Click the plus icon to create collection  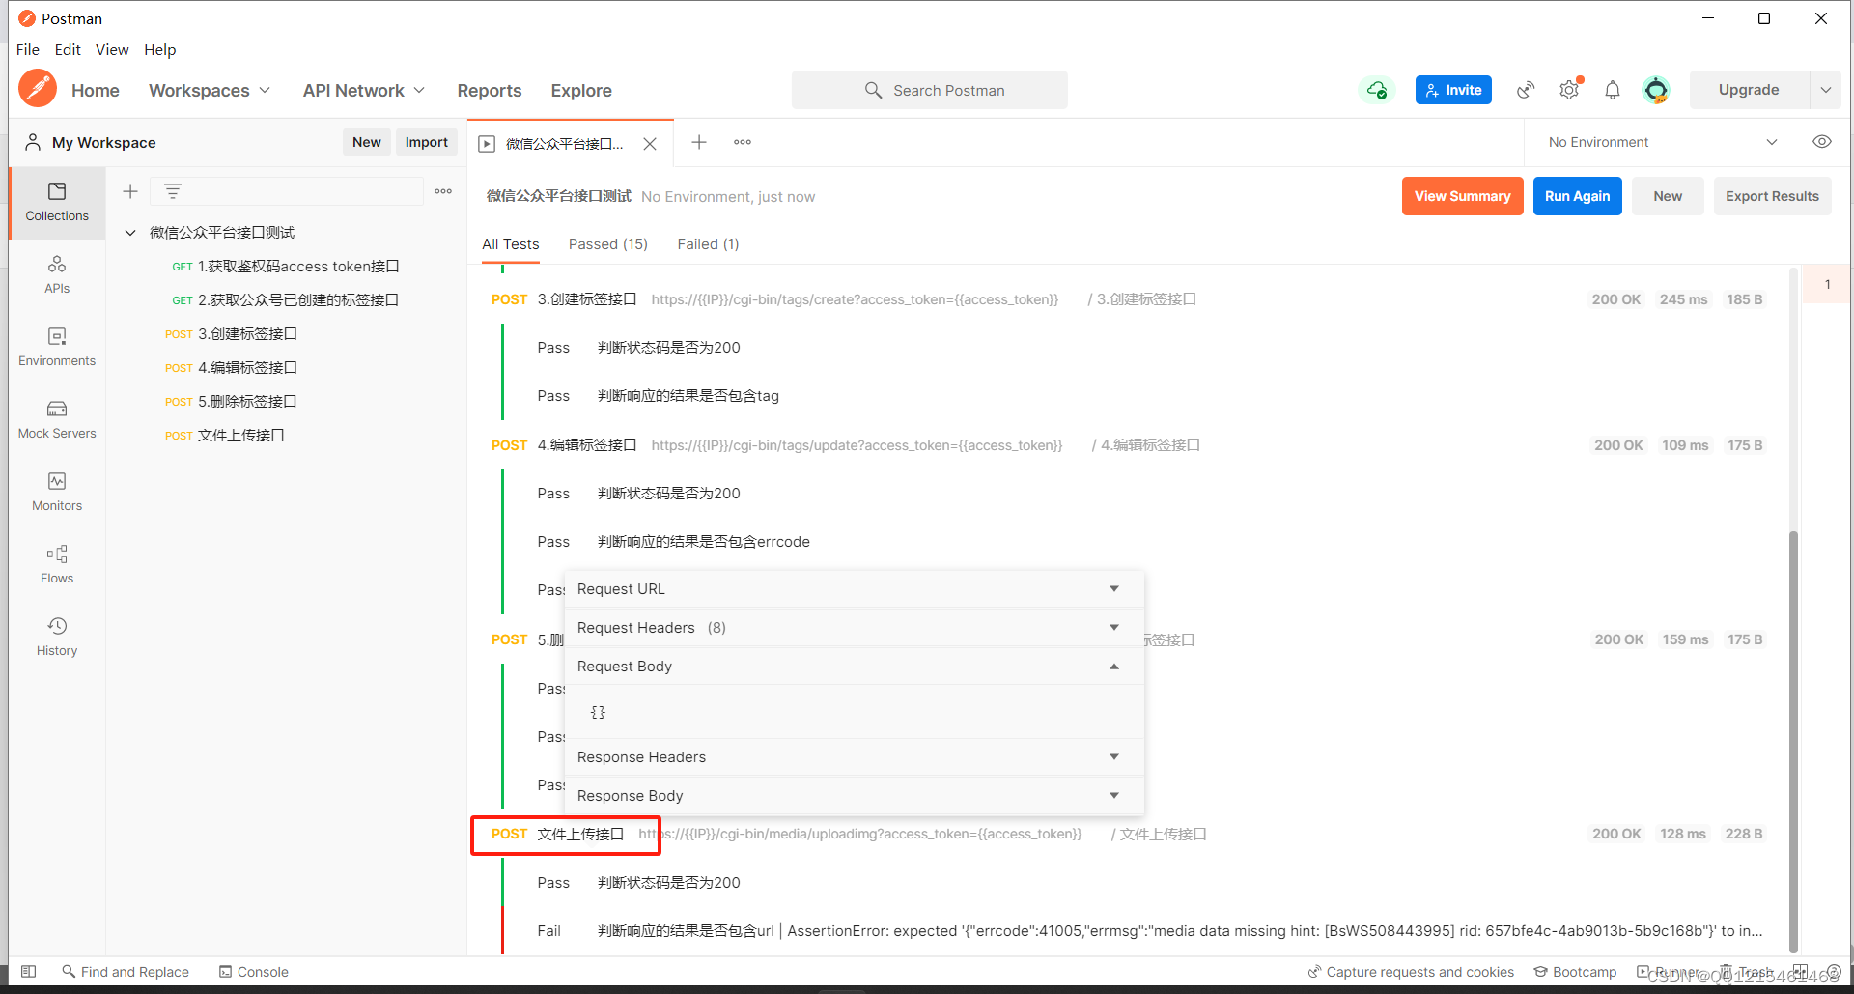[x=130, y=191]
